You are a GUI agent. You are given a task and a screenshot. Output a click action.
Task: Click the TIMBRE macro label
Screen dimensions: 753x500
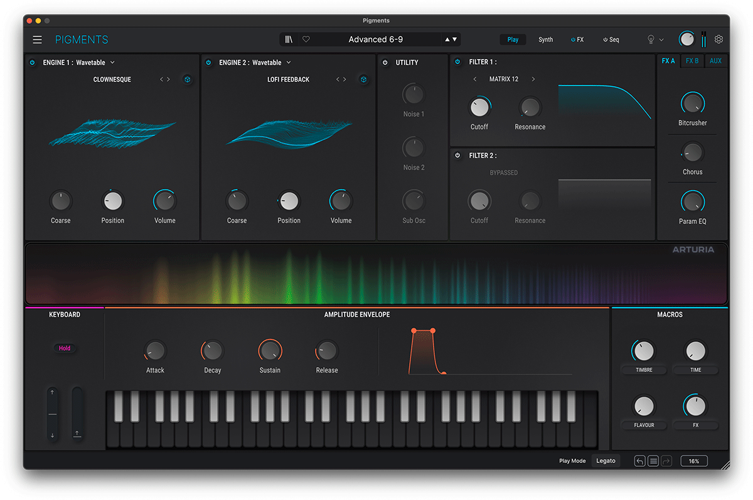point(644,370)
